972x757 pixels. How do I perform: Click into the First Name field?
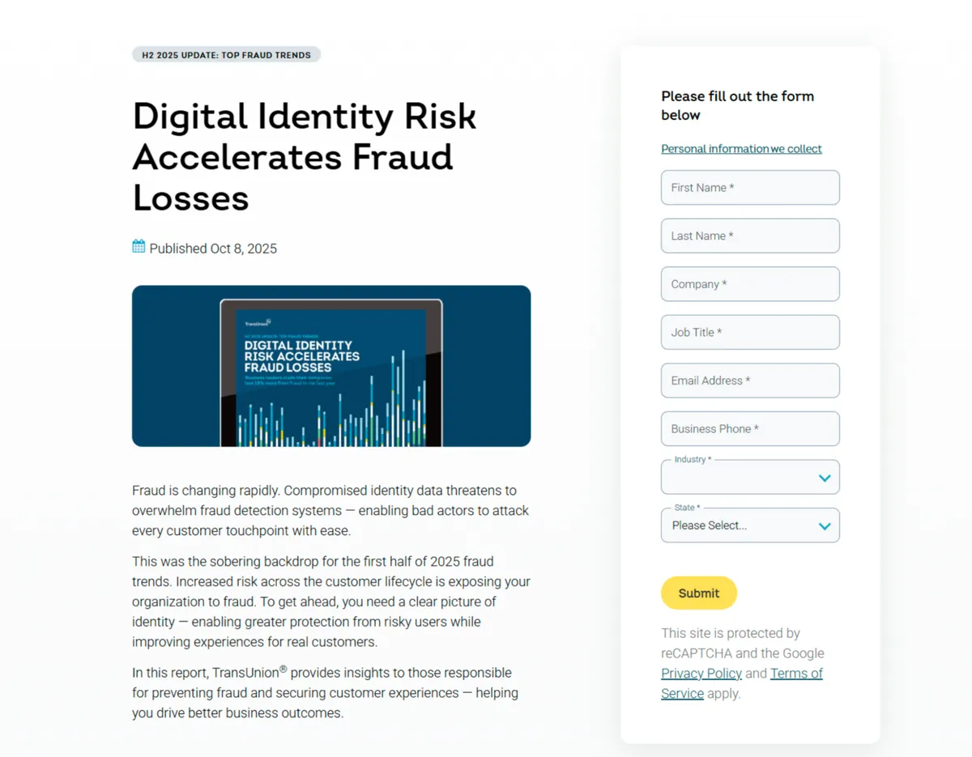coord(749,187)
